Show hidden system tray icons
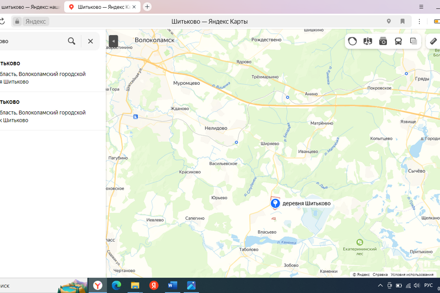Image resolution: width=440 pixels, height=293 pixels. tap(380, 285)
